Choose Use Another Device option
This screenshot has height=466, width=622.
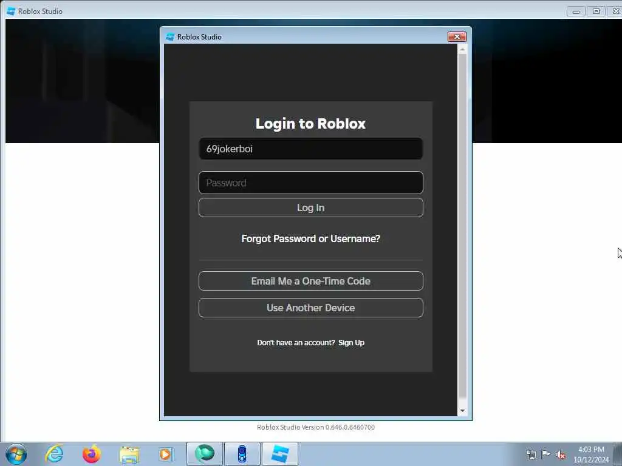(310, 308)
